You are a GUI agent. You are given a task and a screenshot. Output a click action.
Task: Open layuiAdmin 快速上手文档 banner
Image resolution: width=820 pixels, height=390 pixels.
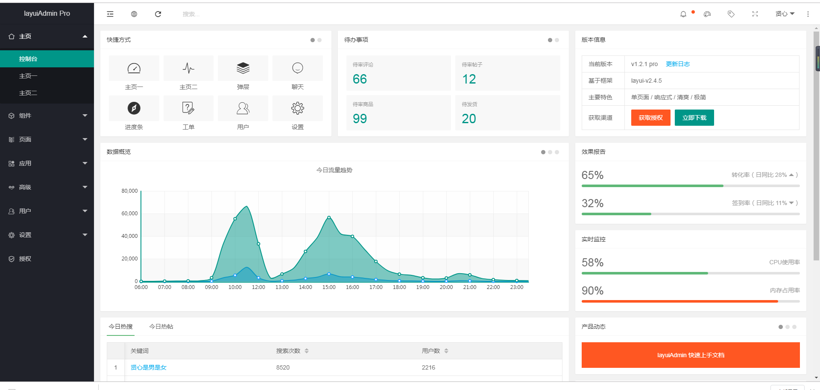pyautogui.click(x=691, y=355)
